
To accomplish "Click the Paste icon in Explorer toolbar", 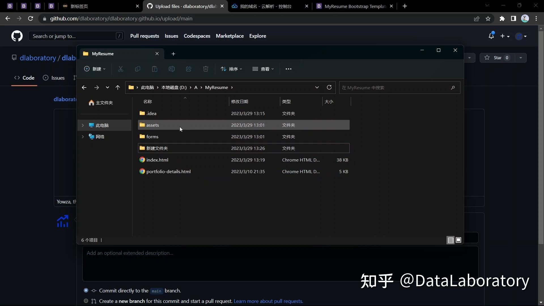I will pyautogui.click(x=155, y=69).
